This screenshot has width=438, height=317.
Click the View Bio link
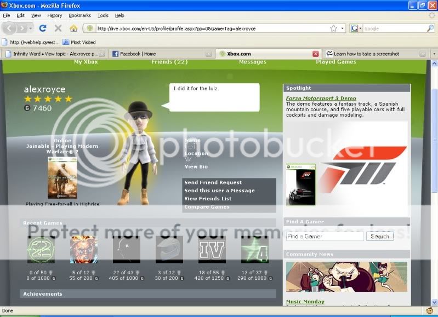(196, 166)
